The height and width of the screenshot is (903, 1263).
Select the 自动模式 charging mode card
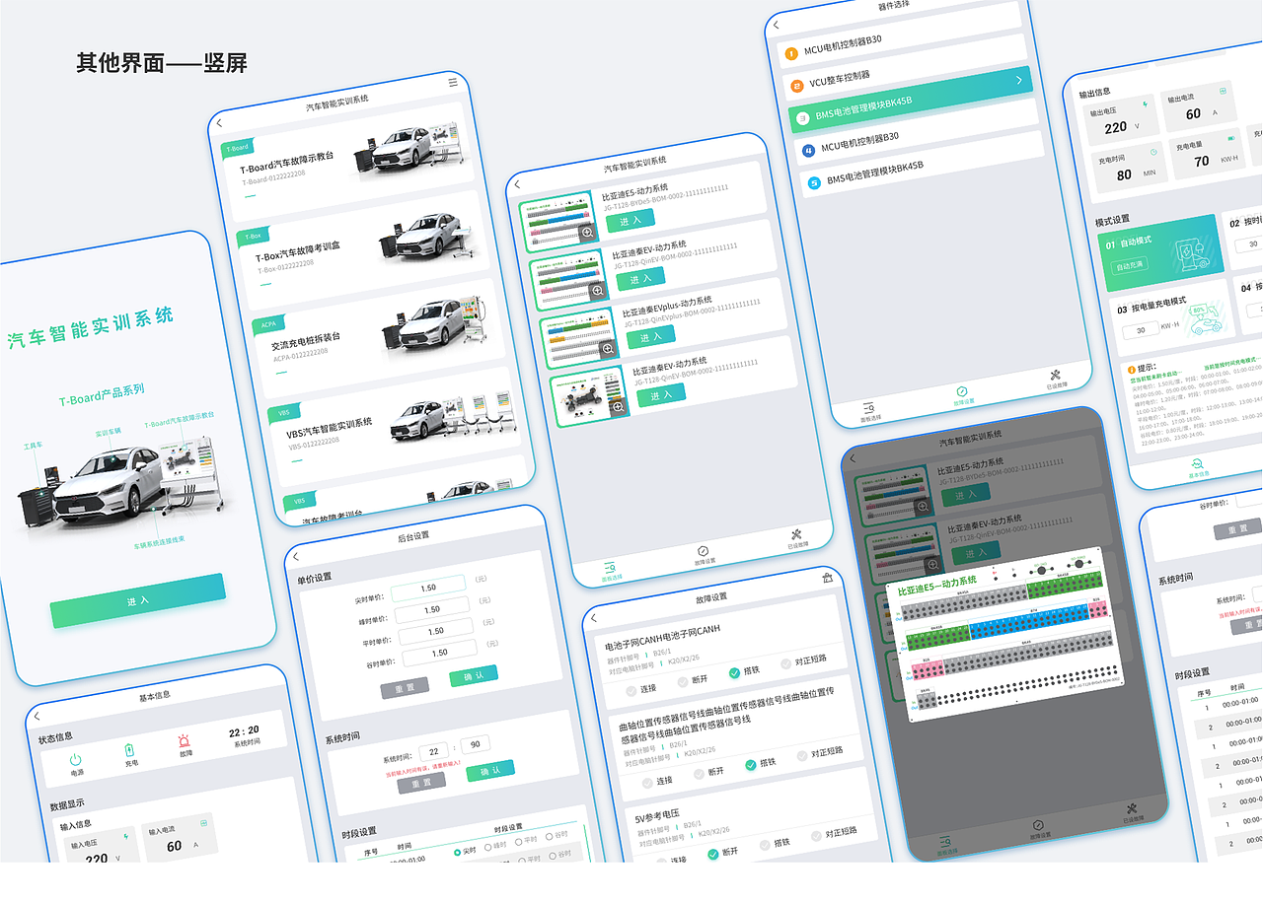point(1160,252)
